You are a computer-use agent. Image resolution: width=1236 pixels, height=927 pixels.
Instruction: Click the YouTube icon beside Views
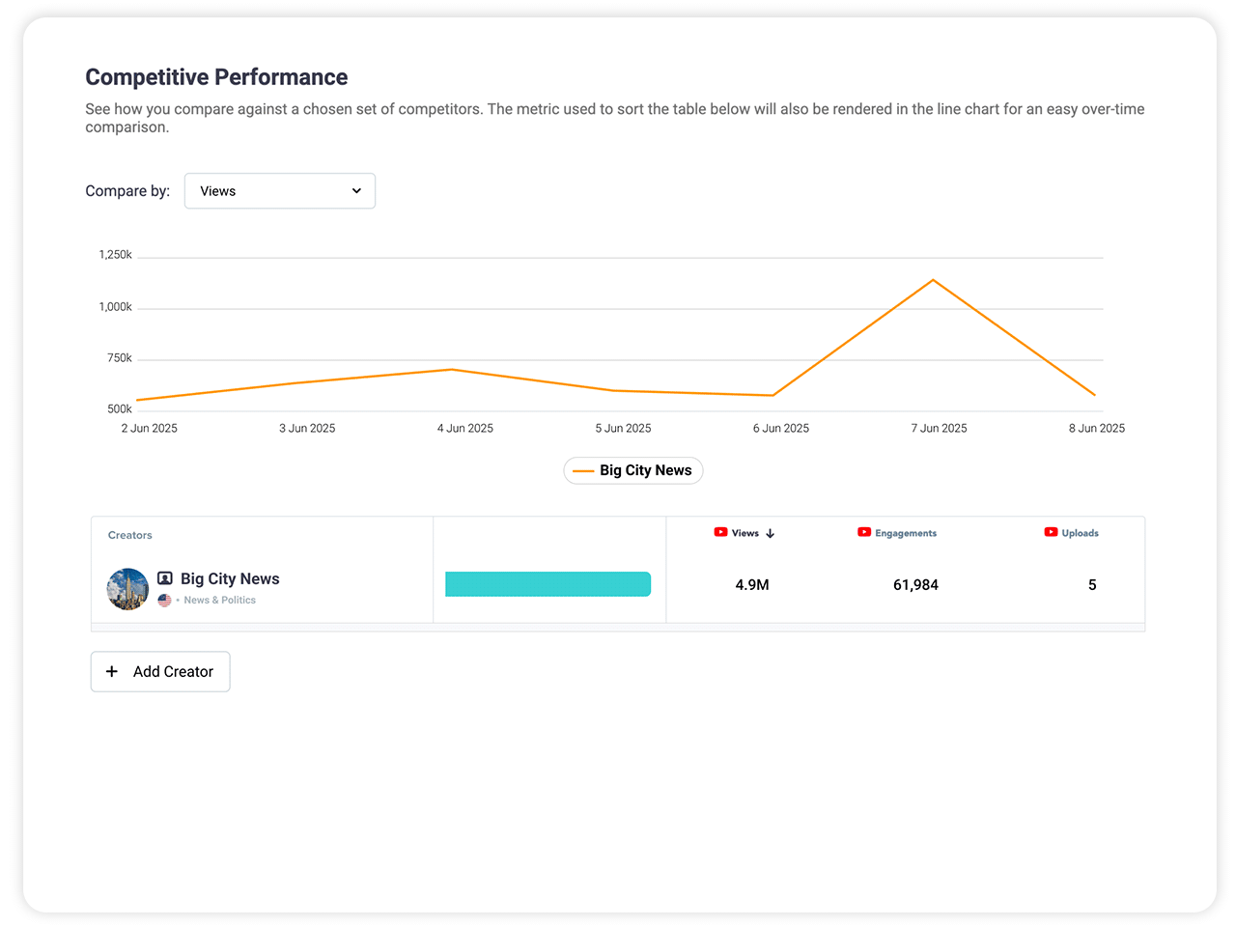720,532
